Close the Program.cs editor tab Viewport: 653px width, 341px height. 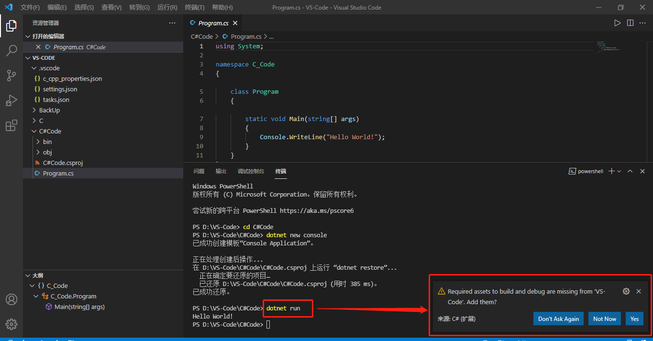pyautogui.click(x=234, y=22)
